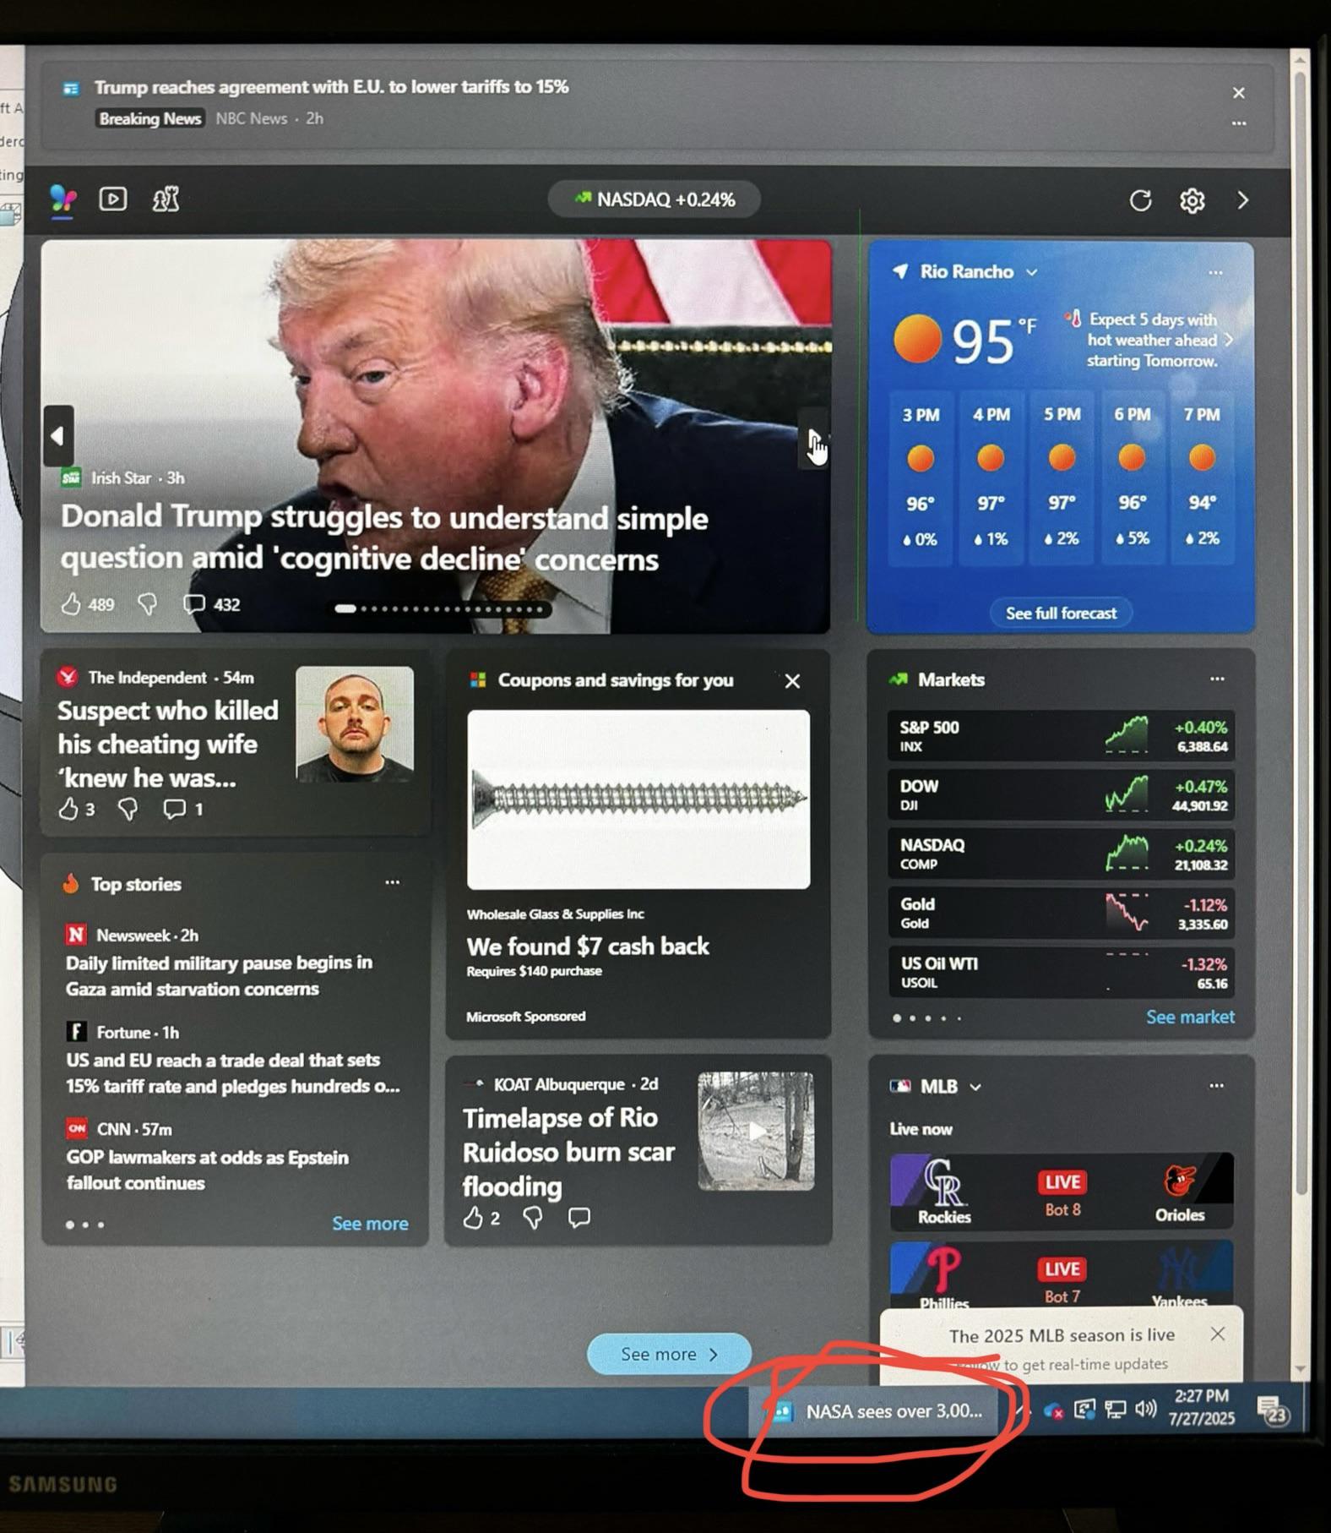The width and height of the screenshot is (1331, 1533).
Task: Open weather card more options menu
Action: [x=1215, y=272]
